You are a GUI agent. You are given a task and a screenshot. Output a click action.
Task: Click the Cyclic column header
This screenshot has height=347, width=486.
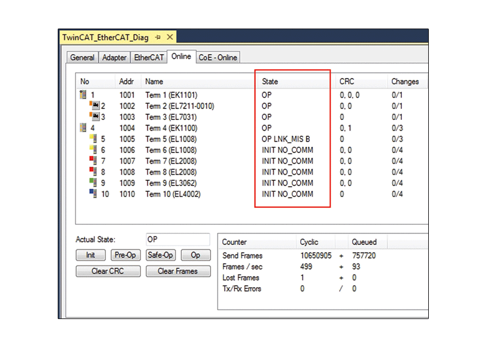(x=315, y=242)
